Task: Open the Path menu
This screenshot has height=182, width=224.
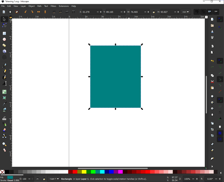Action: (39, 6)
